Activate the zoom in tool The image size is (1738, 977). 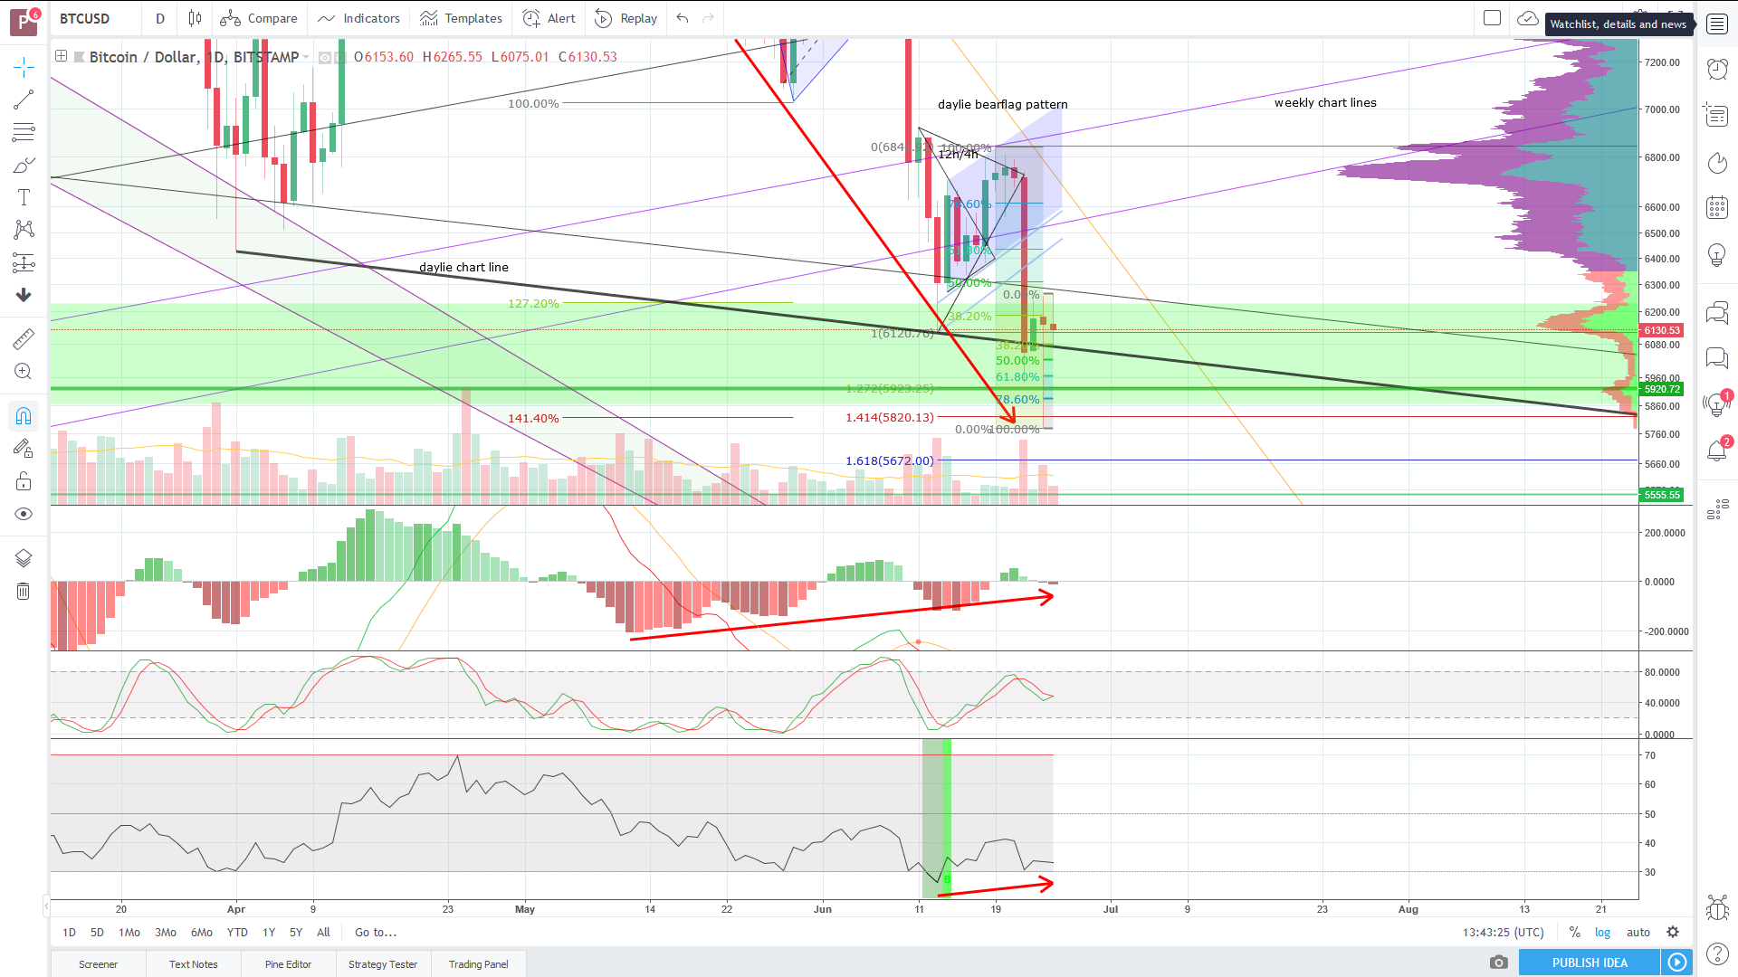tap(24, 372)
